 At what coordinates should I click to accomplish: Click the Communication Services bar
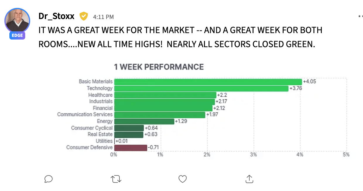click(160, 115)
